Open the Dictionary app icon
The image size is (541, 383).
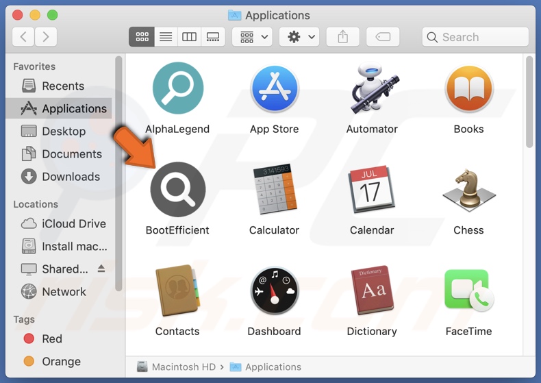point(372,291)
